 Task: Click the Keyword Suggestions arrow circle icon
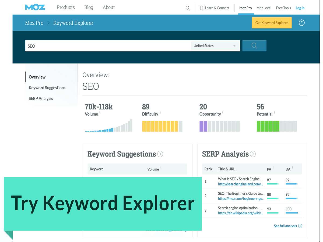[160, 154]
